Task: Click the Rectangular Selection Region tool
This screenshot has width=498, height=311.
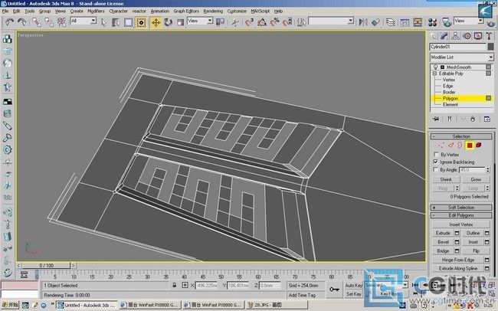Action: [x=128, y=22]
